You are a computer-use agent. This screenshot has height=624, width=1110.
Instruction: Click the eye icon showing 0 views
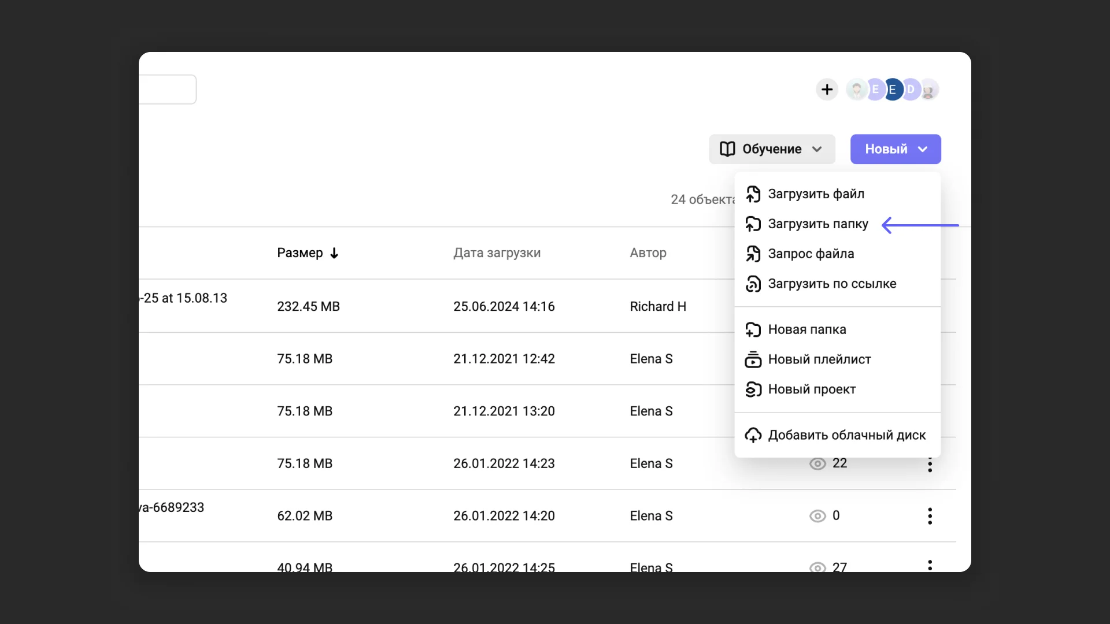click(817, 516)
